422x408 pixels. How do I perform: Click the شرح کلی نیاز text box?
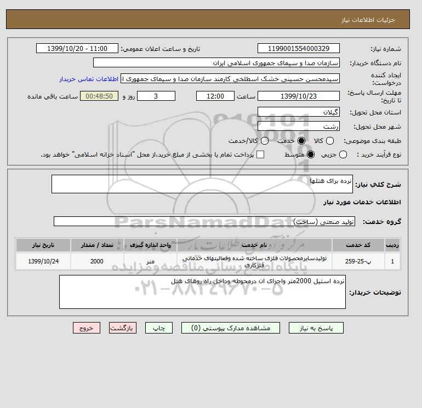(202, 184)
